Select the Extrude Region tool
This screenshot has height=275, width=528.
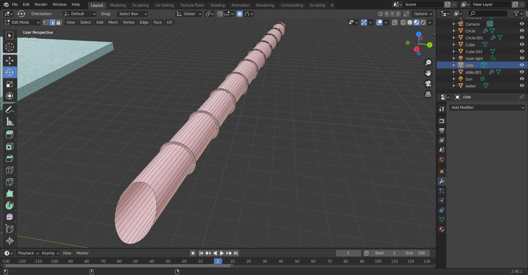point(10,135)
